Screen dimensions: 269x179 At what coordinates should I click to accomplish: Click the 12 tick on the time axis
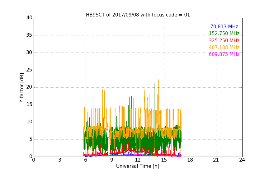[138, 160]
